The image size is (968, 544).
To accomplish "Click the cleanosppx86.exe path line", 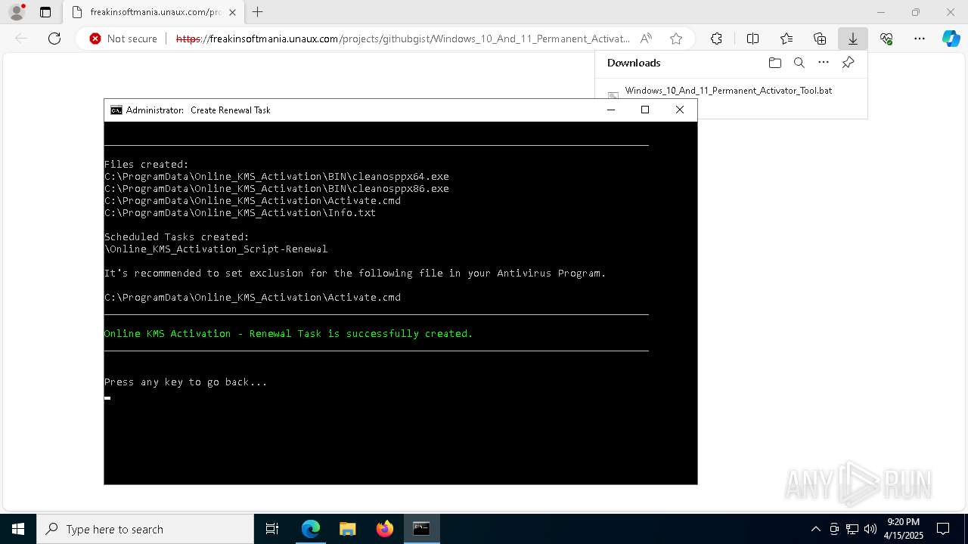I will click(x=277, y=189).
